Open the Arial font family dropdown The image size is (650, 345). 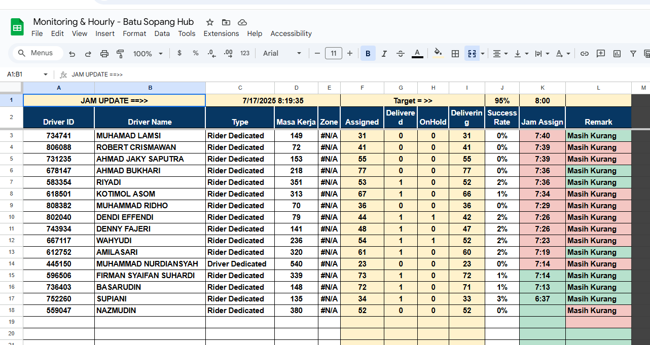282,53
